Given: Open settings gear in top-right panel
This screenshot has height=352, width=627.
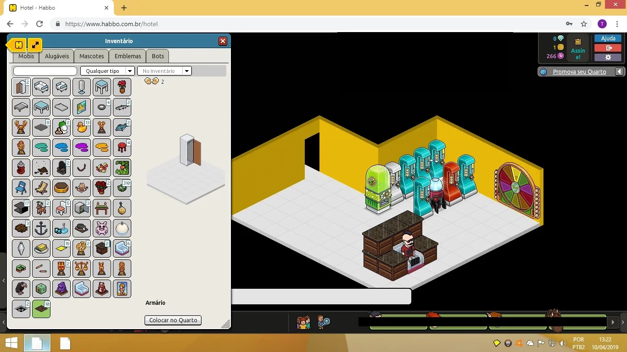Looking at the screenshot, I should [608, 57].
